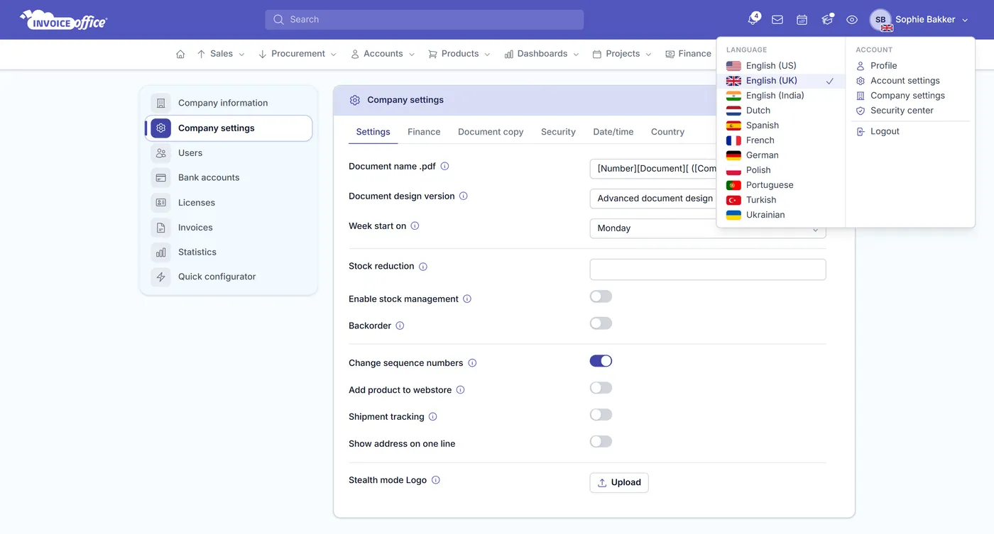Click the Stock reduction input field
This screenshot has width=994, height=534.
(x=708, y=269)
